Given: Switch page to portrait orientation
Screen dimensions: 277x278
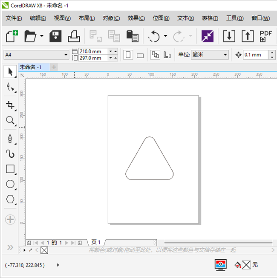Looking at the screenshot, I should 127,55.
